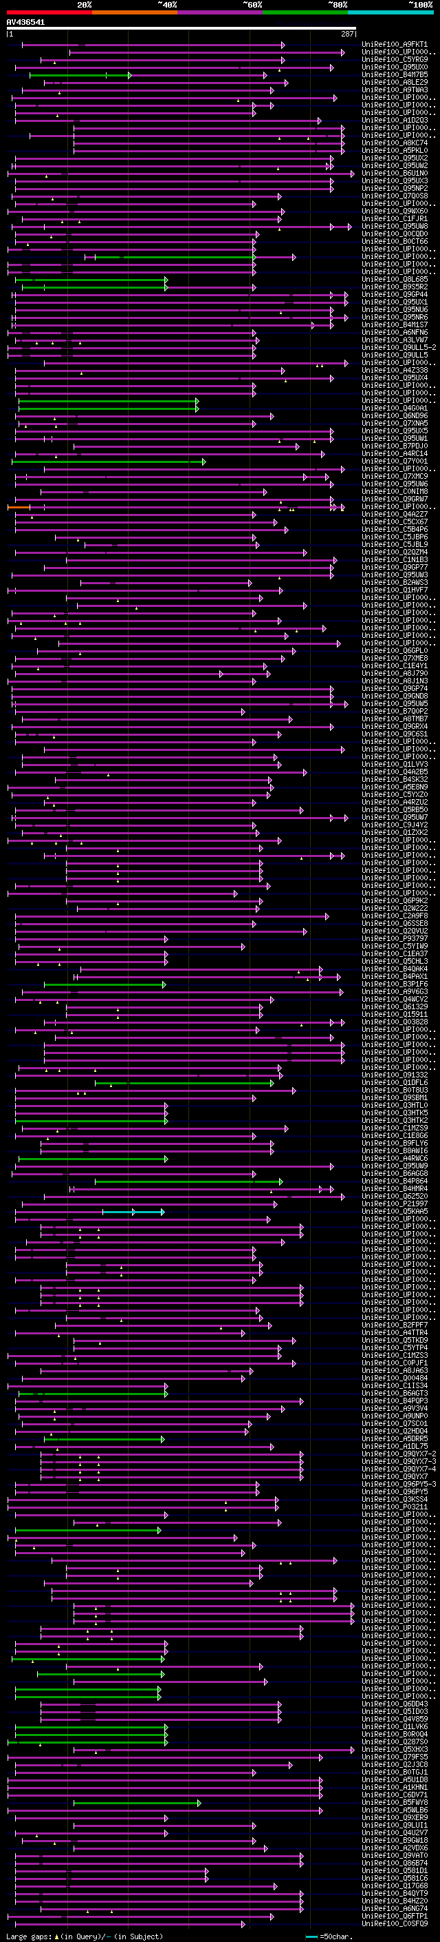Select label UniRef100_Q1HVF7
Viewport: 440px width, 1942px height.
tap(395, 590)
